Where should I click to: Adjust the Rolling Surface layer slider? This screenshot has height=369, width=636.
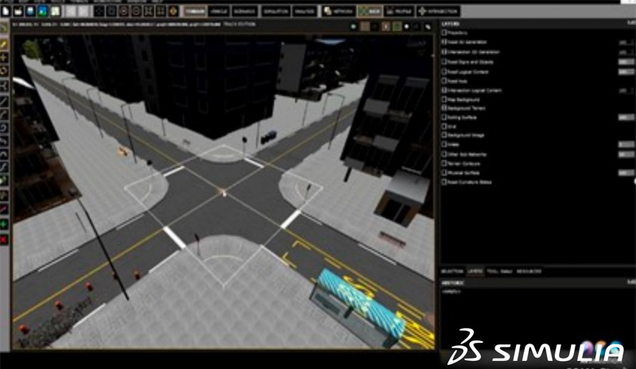click(x=624, y=117)
